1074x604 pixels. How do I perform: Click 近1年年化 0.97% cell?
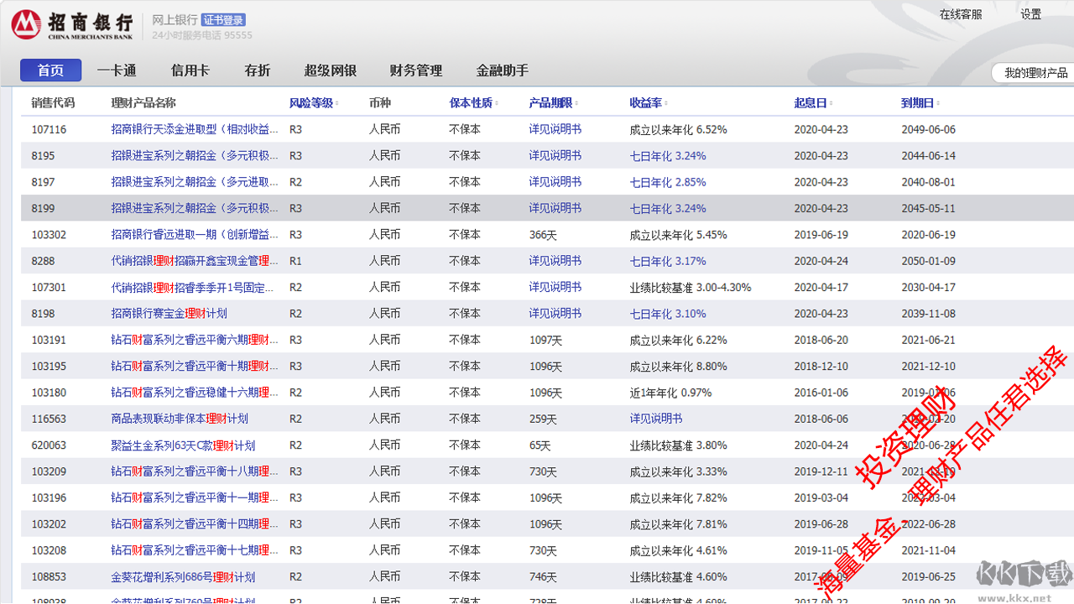point(670,393)
